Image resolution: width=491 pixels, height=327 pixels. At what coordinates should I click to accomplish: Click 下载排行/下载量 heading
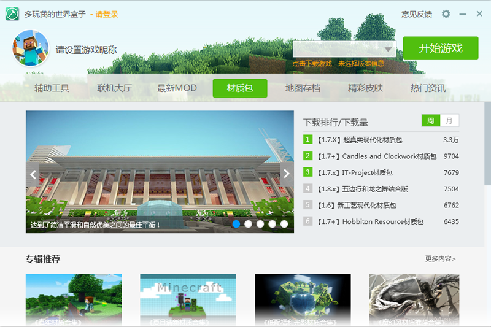336,122
